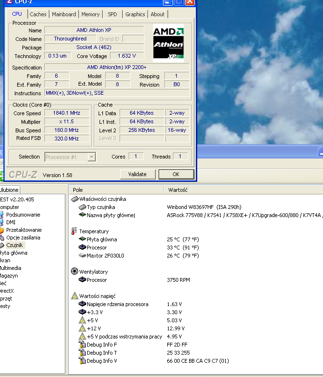Image resolution: width=323 pixels, height=377 pixels.
Task: Select the 12.99 V value
Action: coord(176,328)
